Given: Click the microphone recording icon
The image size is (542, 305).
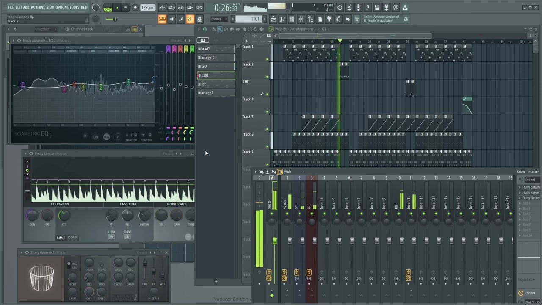Looking at the screenshot, I should (358, 8).
